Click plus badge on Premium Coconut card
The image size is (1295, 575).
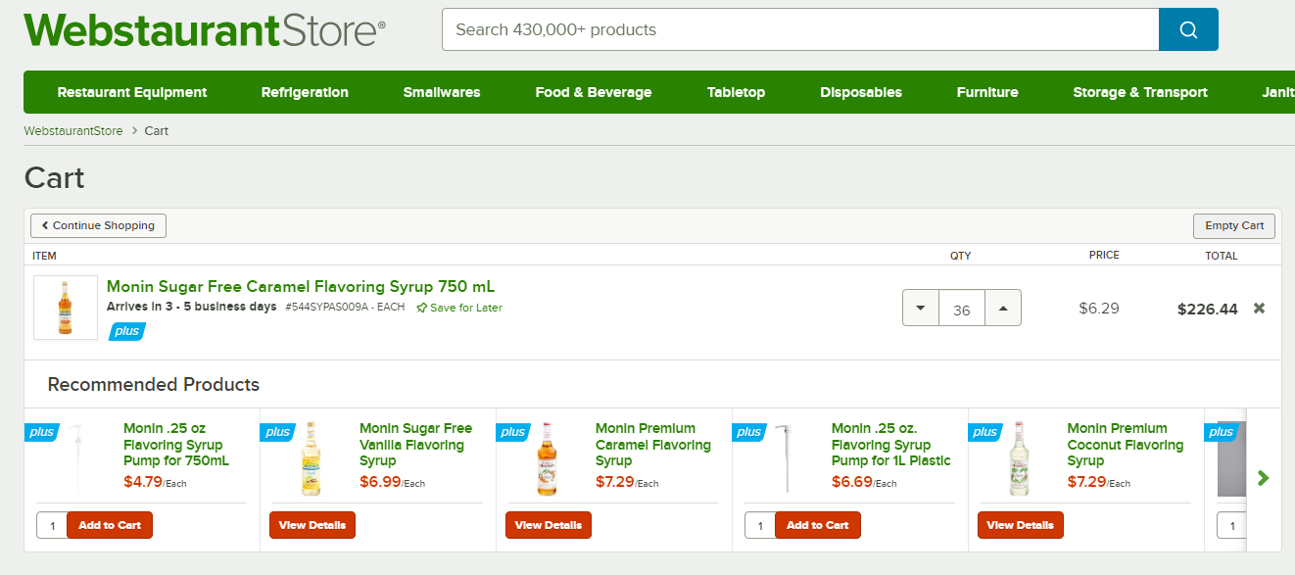tap(985, 432)
